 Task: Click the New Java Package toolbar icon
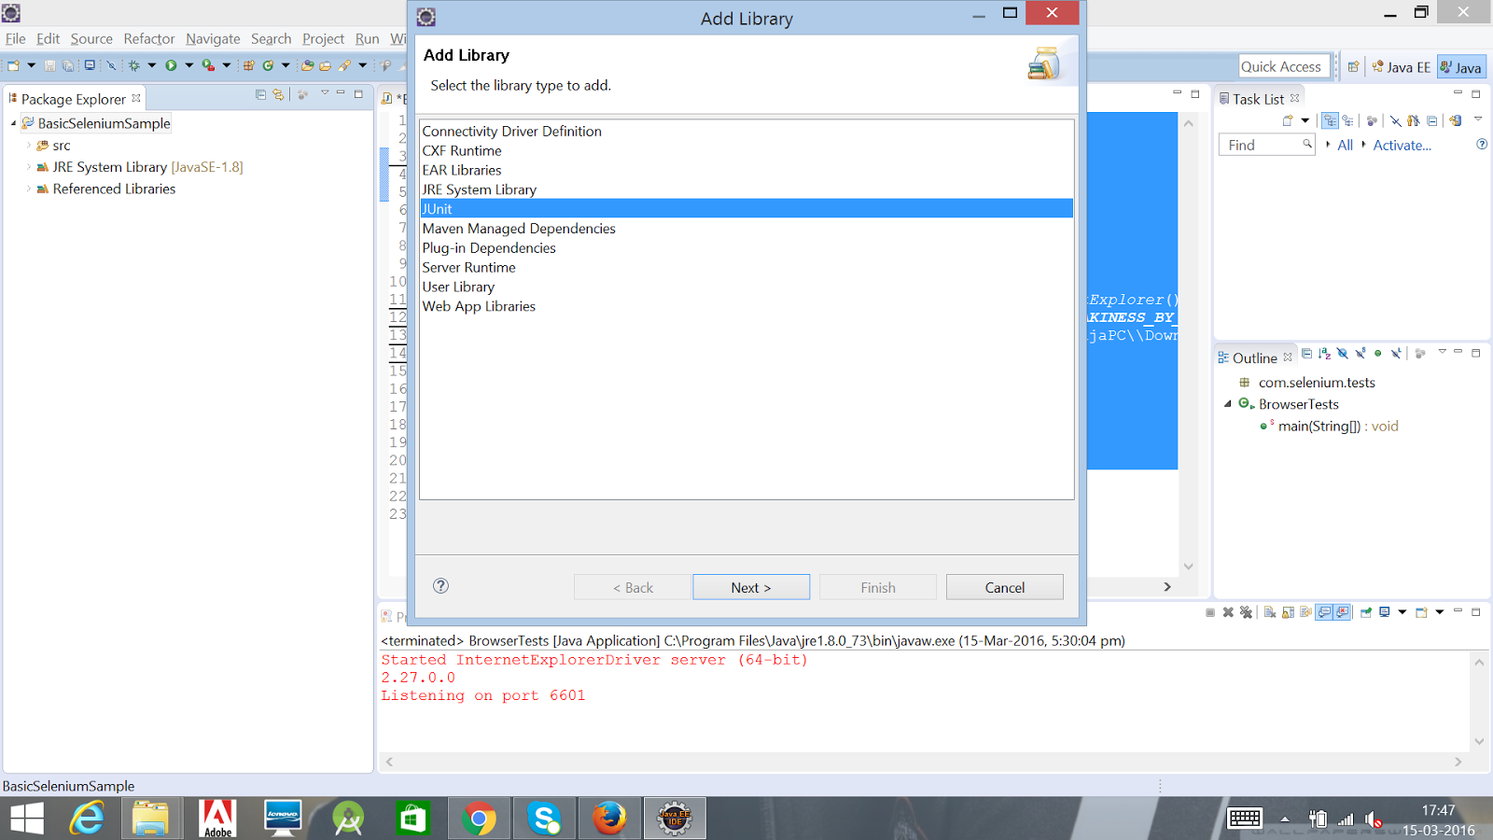(x=249, y=65)
